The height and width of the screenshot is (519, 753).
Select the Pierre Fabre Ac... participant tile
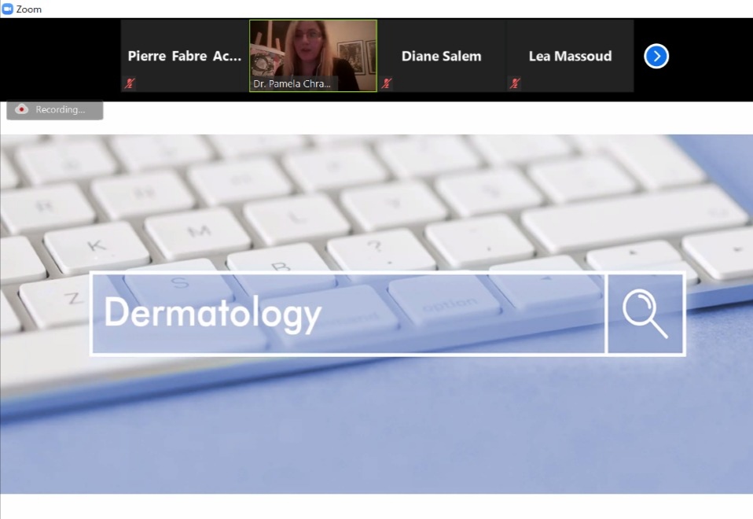pos(185,56)
